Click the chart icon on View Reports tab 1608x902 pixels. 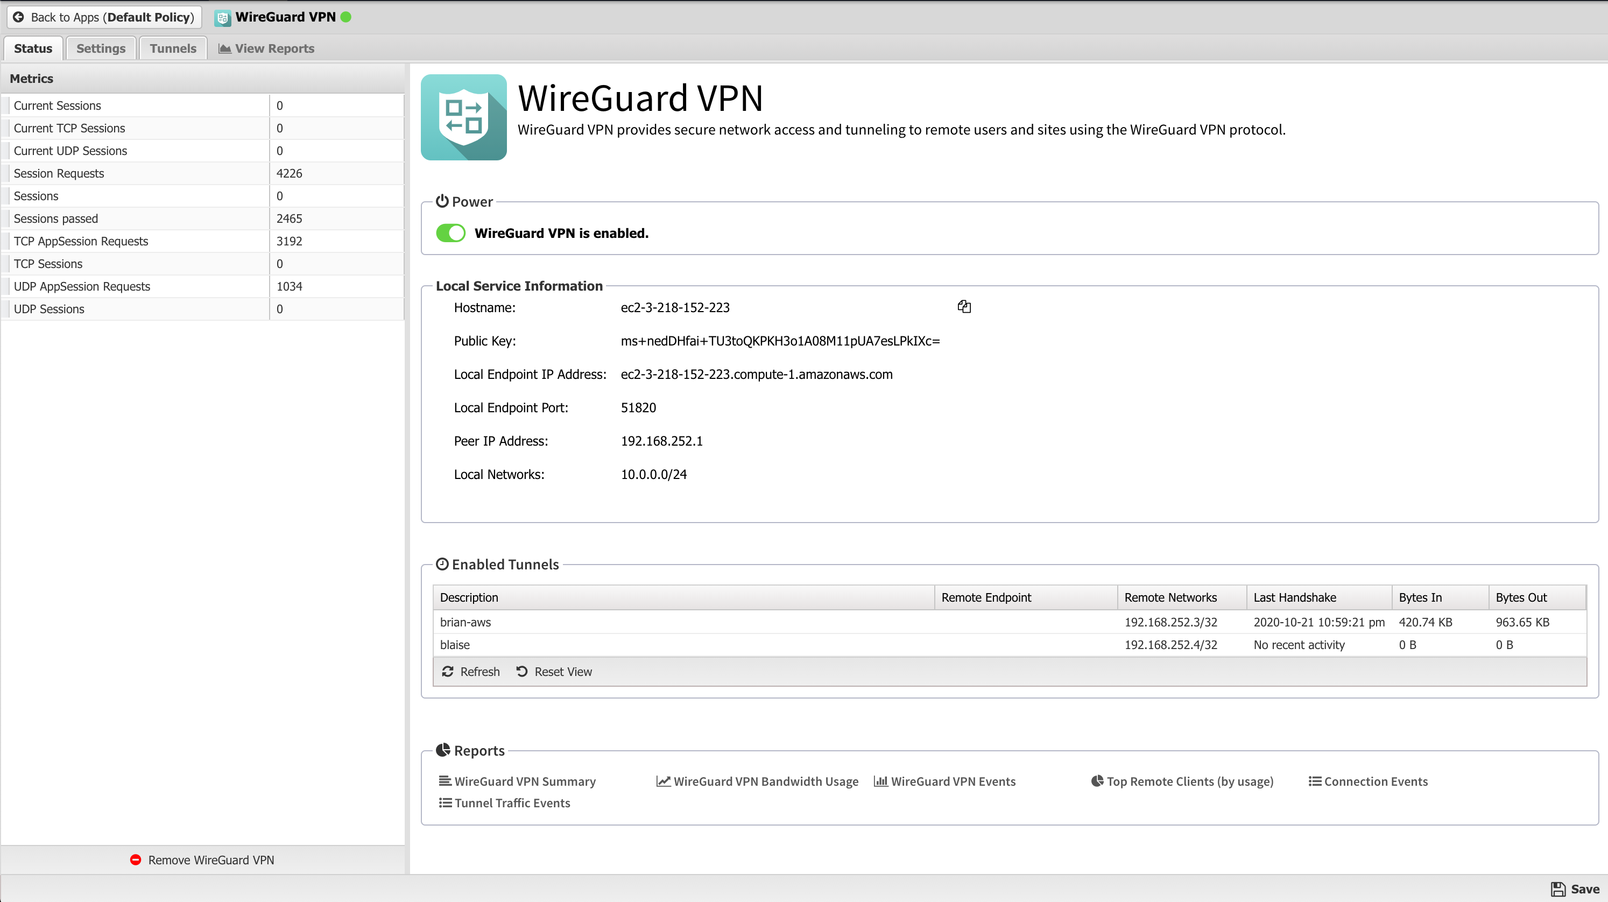225,48
